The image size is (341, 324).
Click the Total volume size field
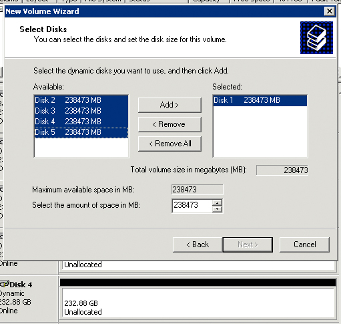click(x=282, y=170)
